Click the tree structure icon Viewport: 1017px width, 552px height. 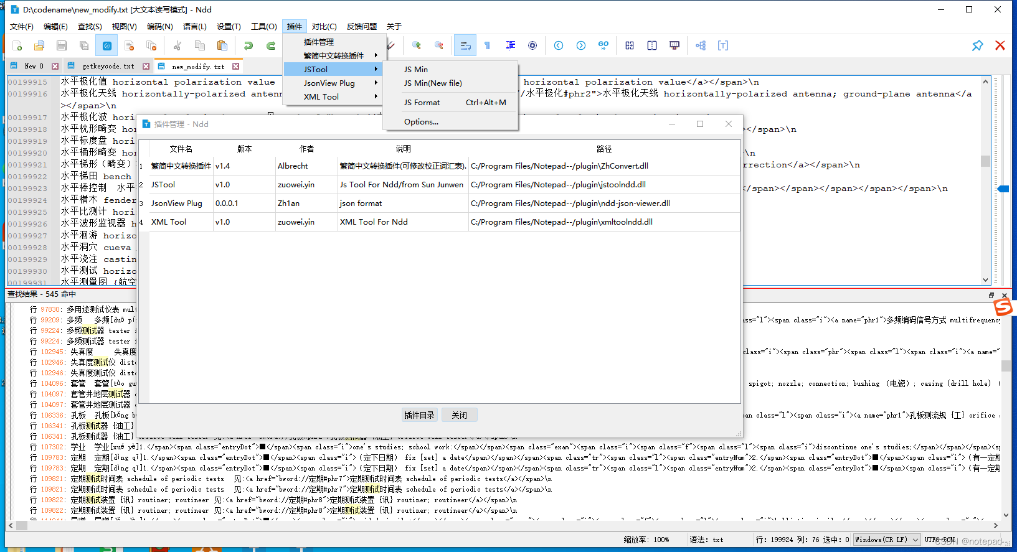(701, 45)
